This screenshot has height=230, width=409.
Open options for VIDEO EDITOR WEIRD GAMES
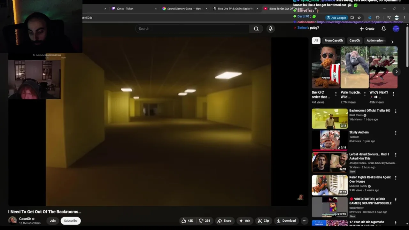coord(396,200)
